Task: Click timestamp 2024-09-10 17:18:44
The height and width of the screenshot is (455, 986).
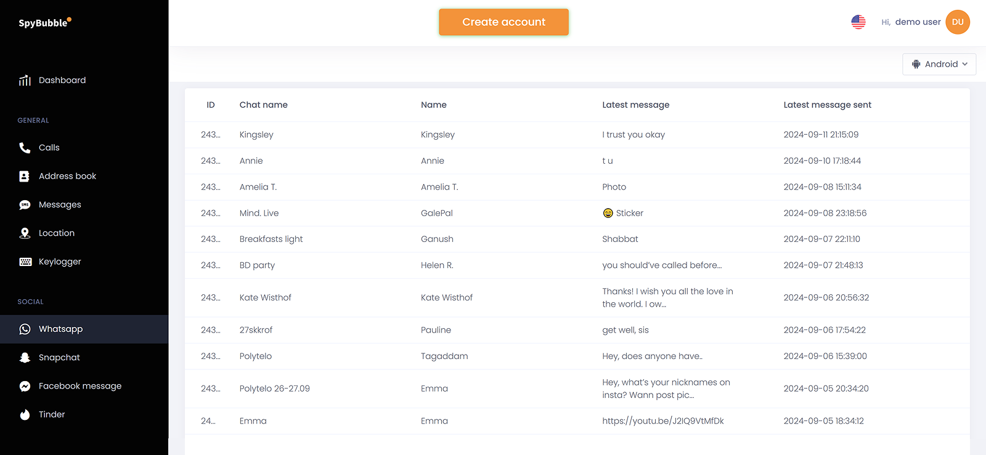Action: [x=822, y=161]
